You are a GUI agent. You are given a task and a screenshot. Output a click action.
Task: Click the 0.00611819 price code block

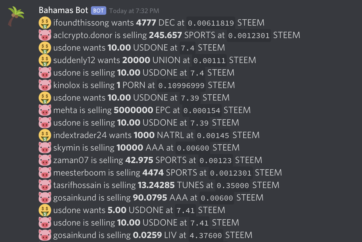pos(211,23)
